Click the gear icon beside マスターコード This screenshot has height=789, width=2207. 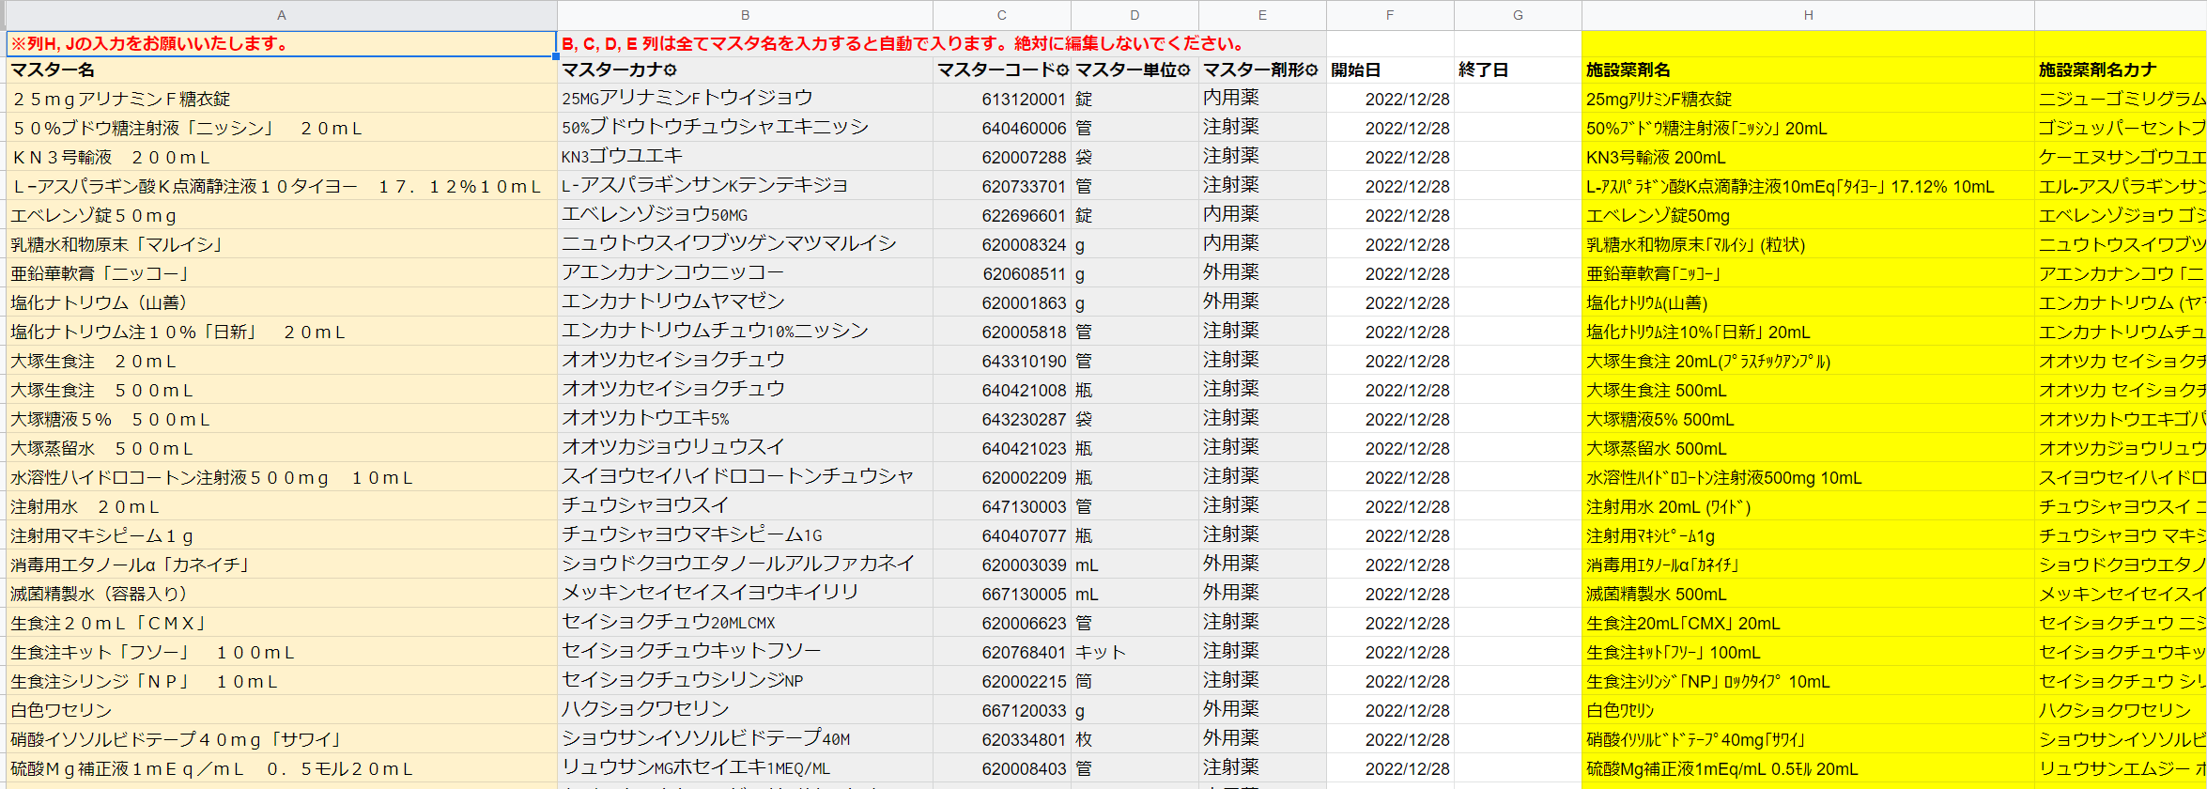pyautogui.click(x=1062, y=70)
